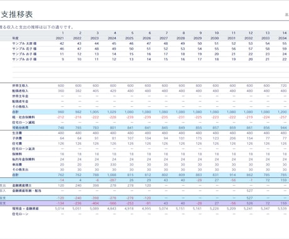Select the 金融資産取崩・配当 row label
Image resolution: width=289 pixels, height=239 pixels.
tap(26, 191)
